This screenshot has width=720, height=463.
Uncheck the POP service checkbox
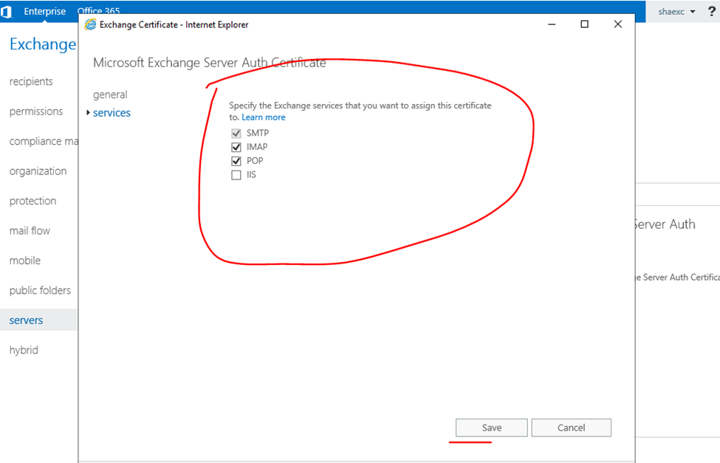point(236,161)
